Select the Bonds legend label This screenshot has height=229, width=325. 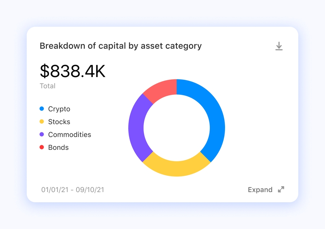pyautogui.click(x=58, y=147)
